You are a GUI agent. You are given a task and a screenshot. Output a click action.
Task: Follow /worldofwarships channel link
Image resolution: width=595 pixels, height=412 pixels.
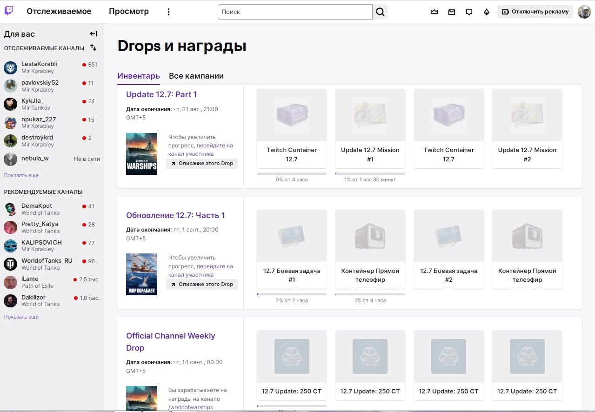pyautogui.click(x=191, y=407)
